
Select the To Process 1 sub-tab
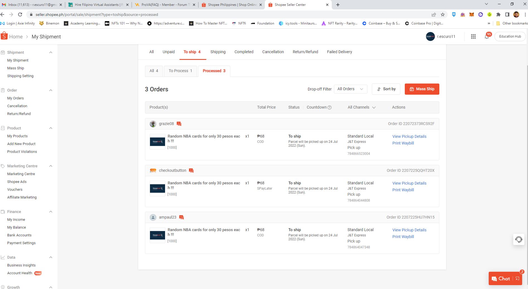(180, 71)
